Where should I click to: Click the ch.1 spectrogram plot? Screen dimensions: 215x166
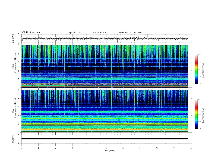(x=105, y=66)
